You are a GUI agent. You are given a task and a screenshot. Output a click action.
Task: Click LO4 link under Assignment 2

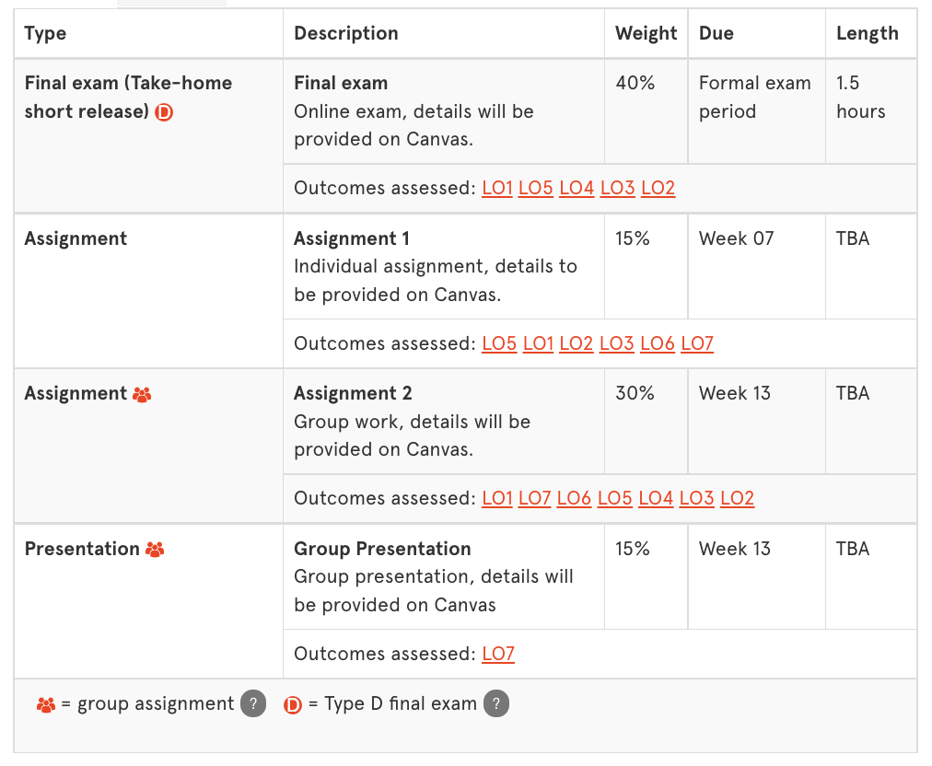point(656,498)
